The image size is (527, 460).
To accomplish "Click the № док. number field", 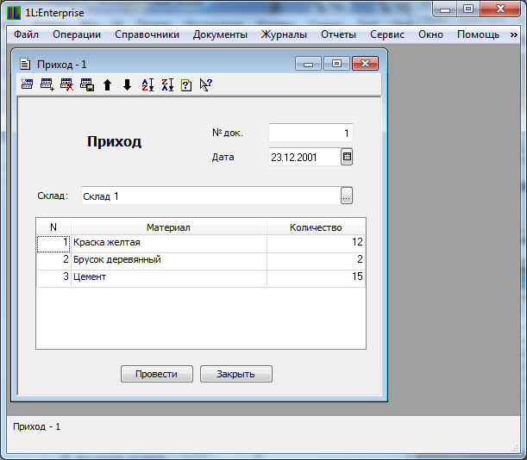I will coord(311,134).
